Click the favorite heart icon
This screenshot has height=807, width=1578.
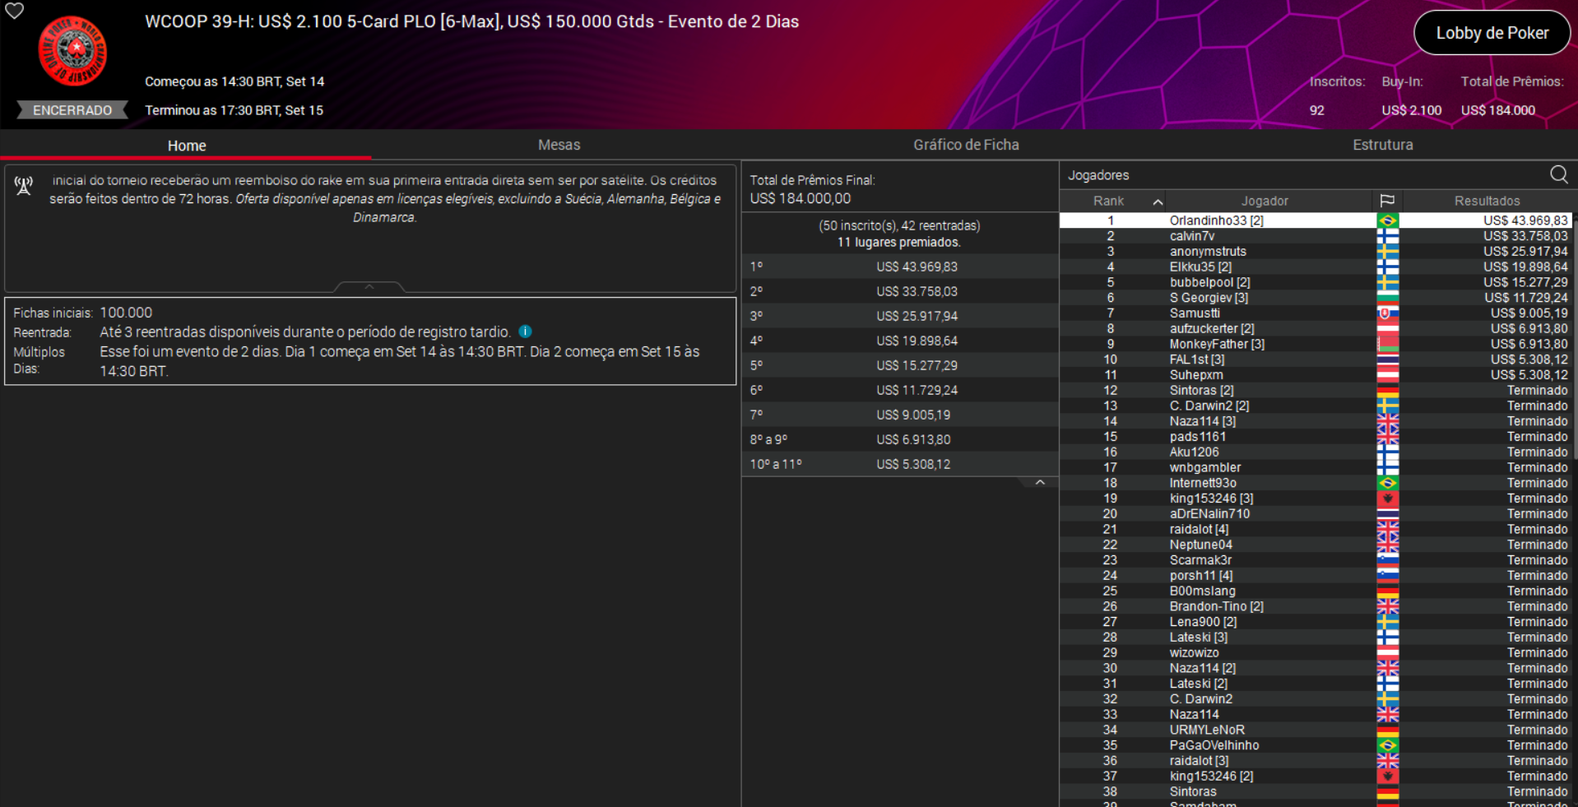(x=15, y=11)
